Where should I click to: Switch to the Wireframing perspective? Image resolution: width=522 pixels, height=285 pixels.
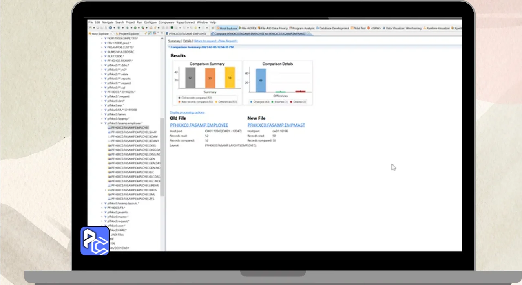[x=414, y=28]
